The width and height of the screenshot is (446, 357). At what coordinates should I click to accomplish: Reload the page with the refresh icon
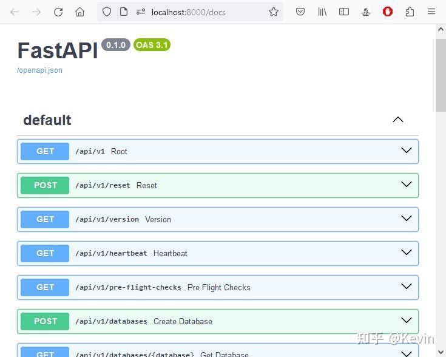tap(58, 12)
